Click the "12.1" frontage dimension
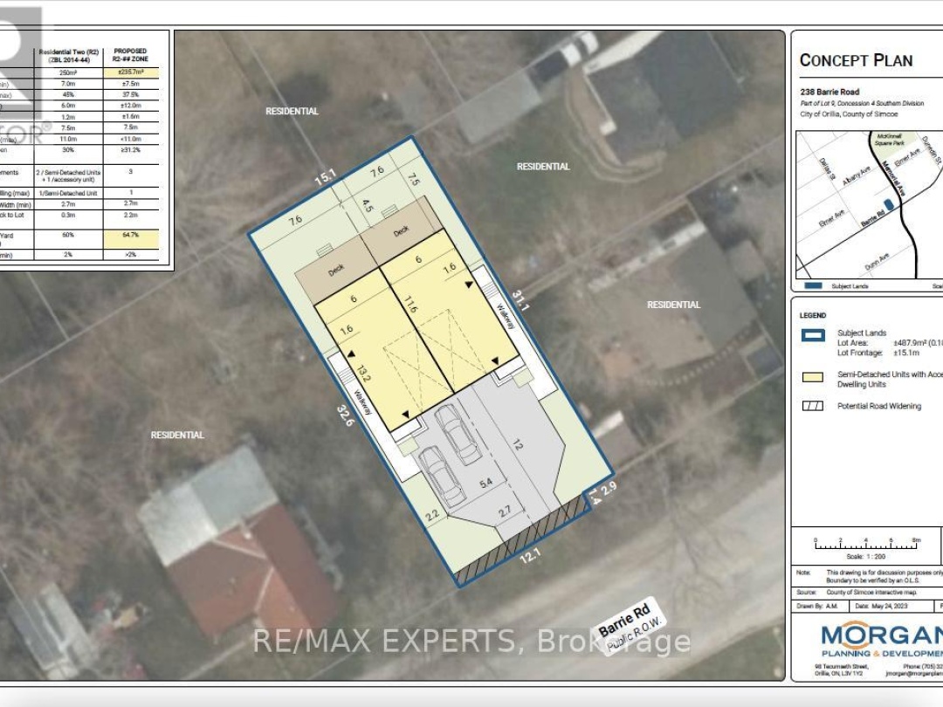943x707 pixels. pos(529,555)
